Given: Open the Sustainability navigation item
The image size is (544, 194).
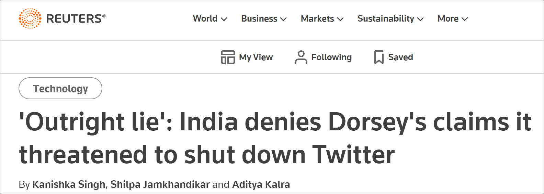Looking at the screenshot, I should pyautogui.click(x=385, y=18).
